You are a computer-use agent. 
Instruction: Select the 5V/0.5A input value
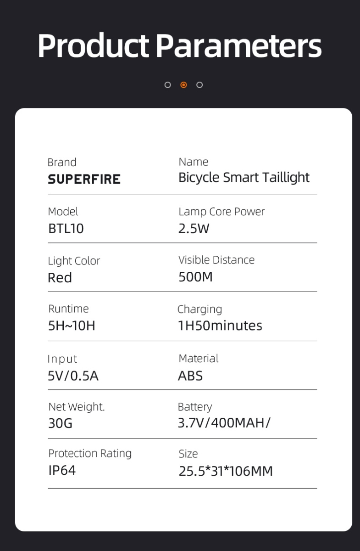click(73, 376)
